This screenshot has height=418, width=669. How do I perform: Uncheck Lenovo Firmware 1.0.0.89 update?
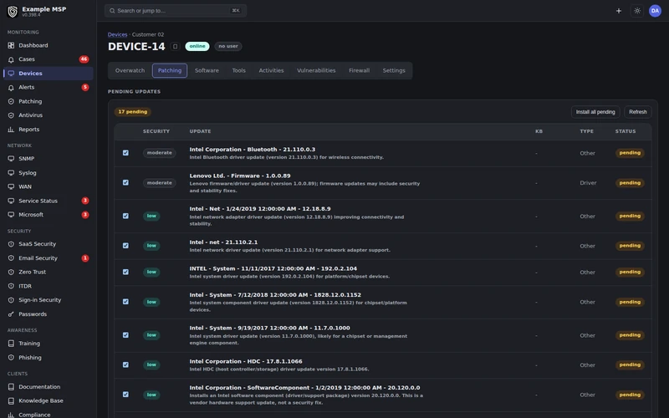tap(125, 182)
